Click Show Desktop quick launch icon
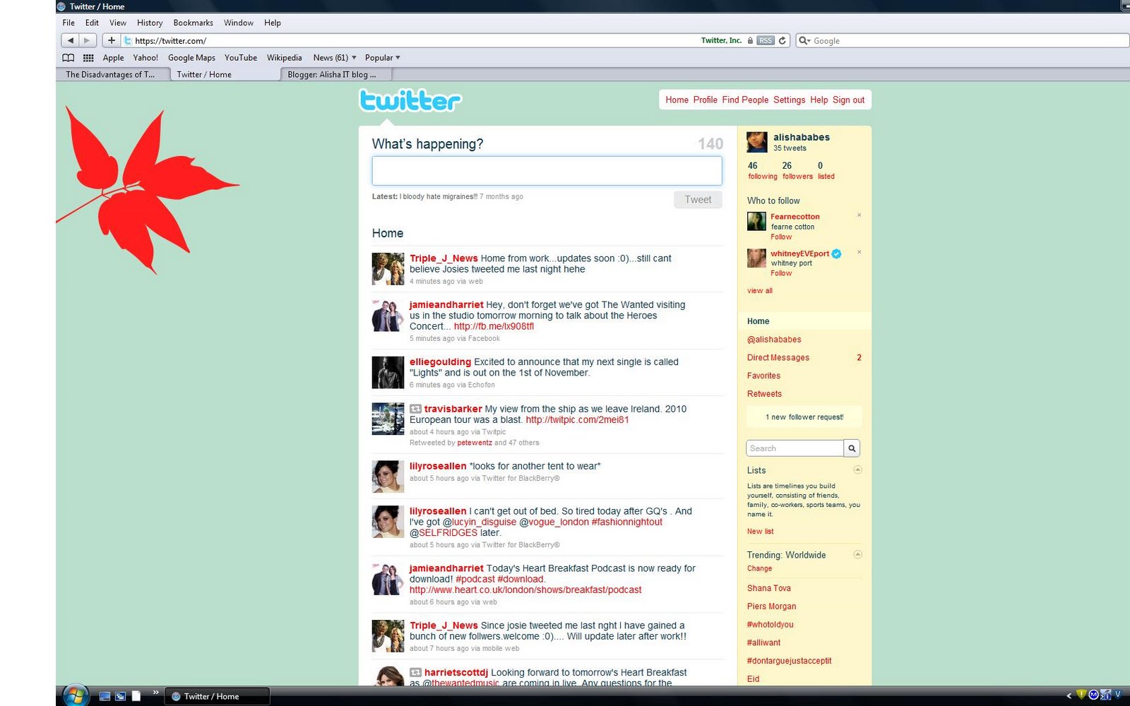This screenshot has height=706, width=1130. click(105, 696)
